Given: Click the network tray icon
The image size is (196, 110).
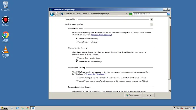Looking at the screenshot, I should 178,108.
